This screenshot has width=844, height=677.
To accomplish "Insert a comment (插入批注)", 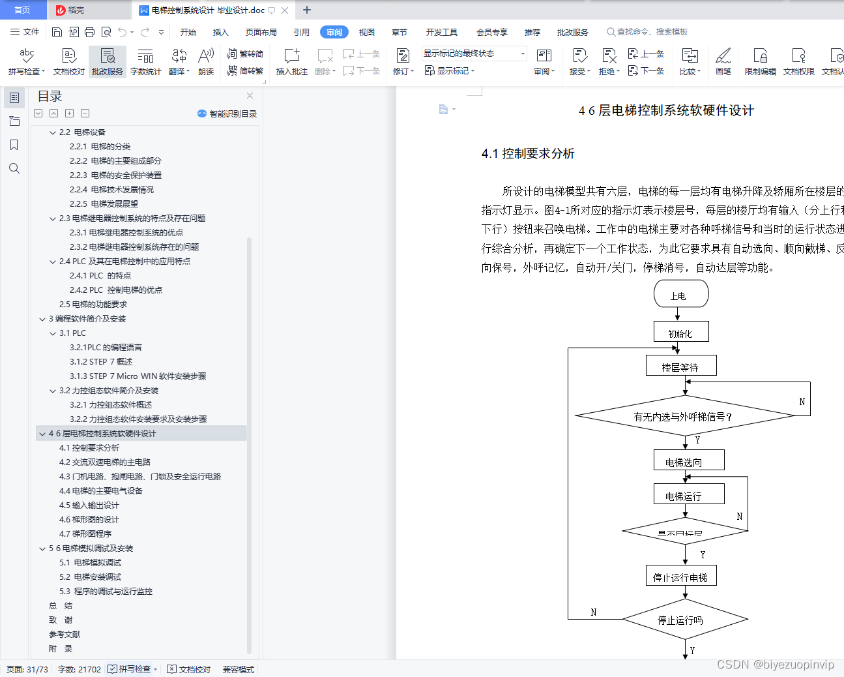I will (x=291, y=62).
